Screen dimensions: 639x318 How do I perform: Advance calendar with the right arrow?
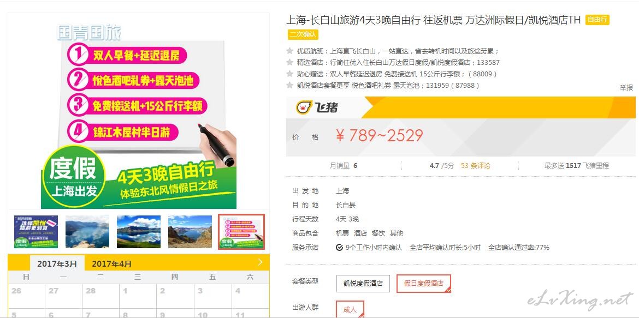pos(261,262)
